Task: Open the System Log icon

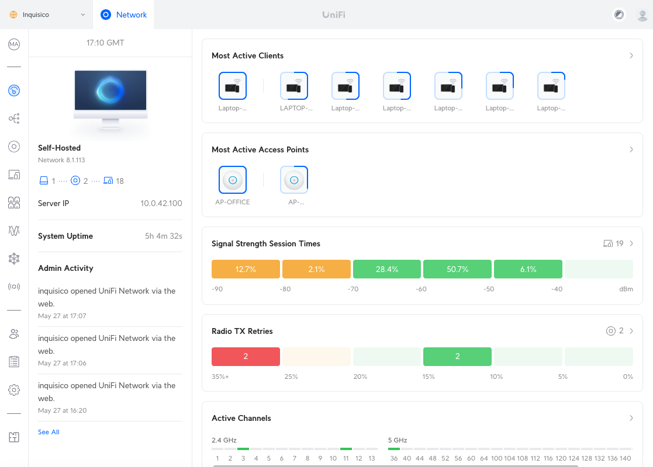Action: (x=13, y=361)
